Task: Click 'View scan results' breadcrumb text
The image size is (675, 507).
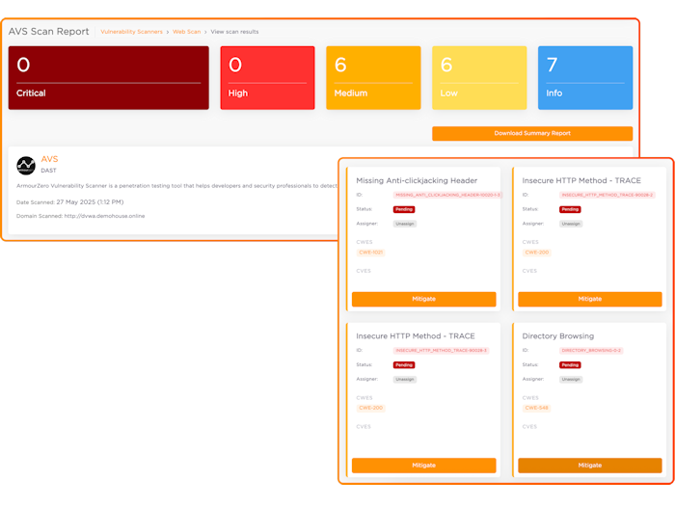Action: click(x=234, y=32)
